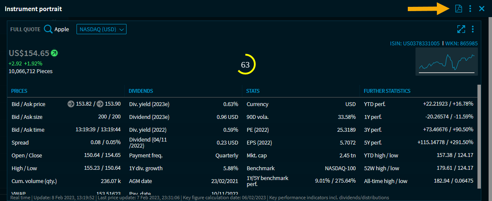Select the PRICES column header
This screenshot has width=492, height=201.
tap(19, 91)
